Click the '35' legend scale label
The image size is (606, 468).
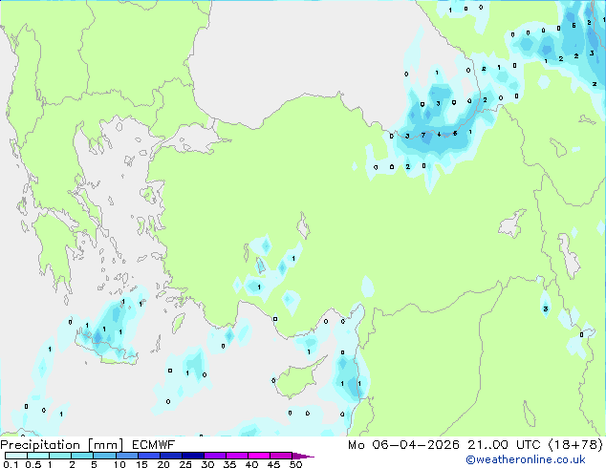229,464
